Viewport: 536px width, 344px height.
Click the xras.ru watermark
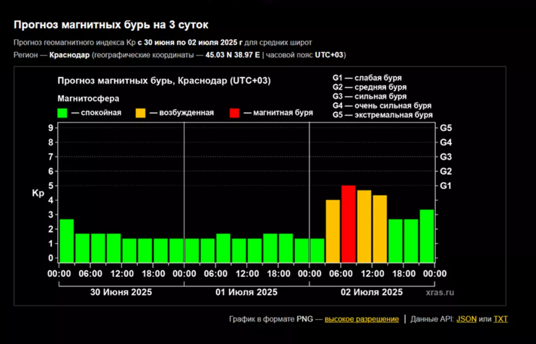point(440,292)
